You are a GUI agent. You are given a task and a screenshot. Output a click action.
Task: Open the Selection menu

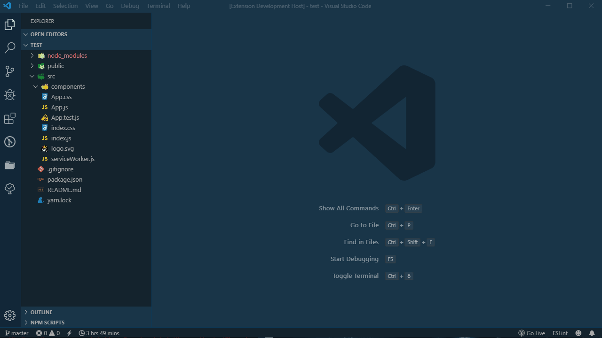pyautogui.click(x=65, y=6)
